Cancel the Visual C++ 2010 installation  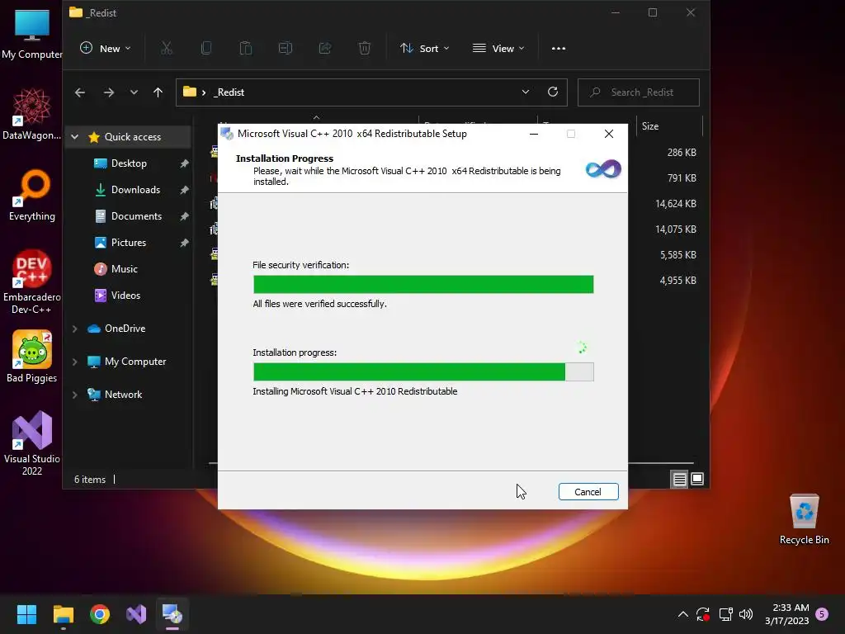(588, 492)
